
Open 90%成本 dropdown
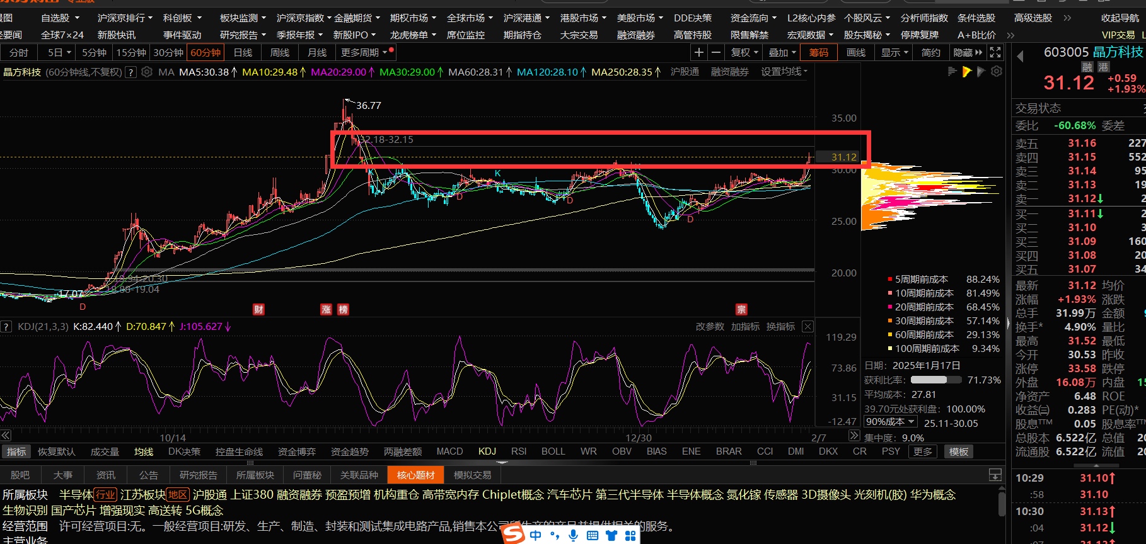pyautogui.click(x=889, y=422)
